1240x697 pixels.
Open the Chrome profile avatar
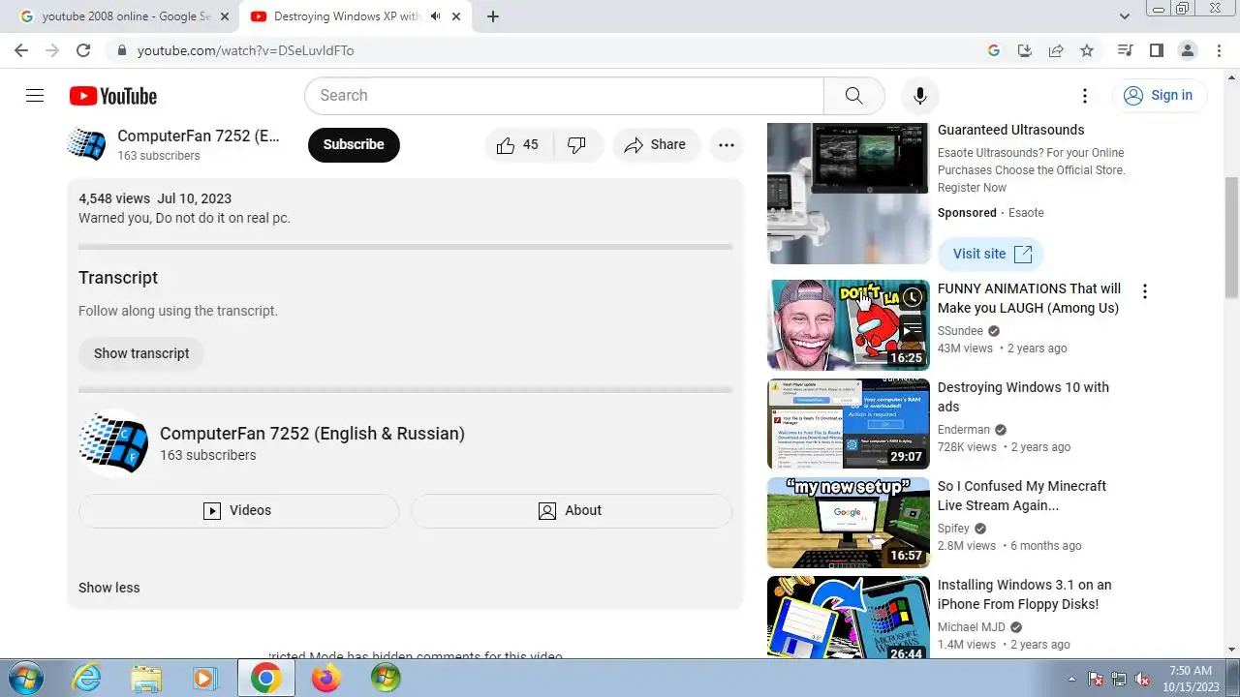tap(1187, 50)
